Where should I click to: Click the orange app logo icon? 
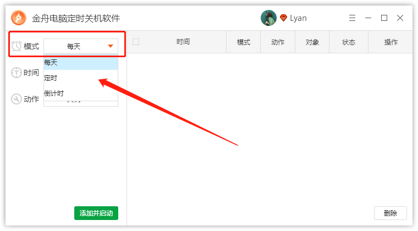point(18,18)
